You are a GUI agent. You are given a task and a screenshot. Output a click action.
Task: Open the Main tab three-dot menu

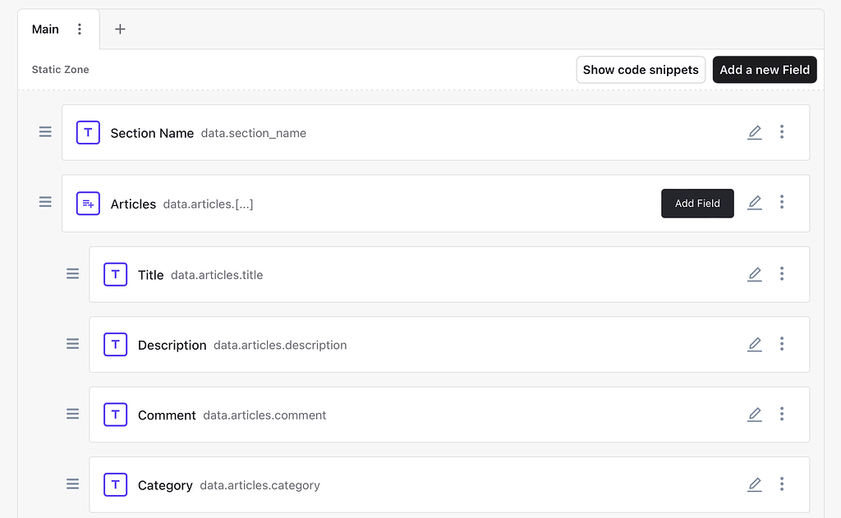tap(80, 29)
